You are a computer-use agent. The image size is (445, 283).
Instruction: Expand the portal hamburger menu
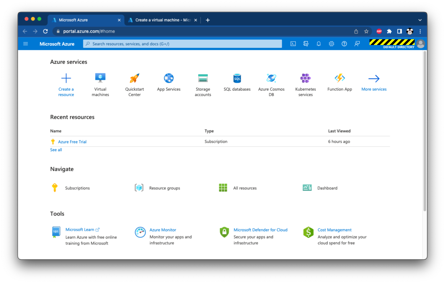26,44
